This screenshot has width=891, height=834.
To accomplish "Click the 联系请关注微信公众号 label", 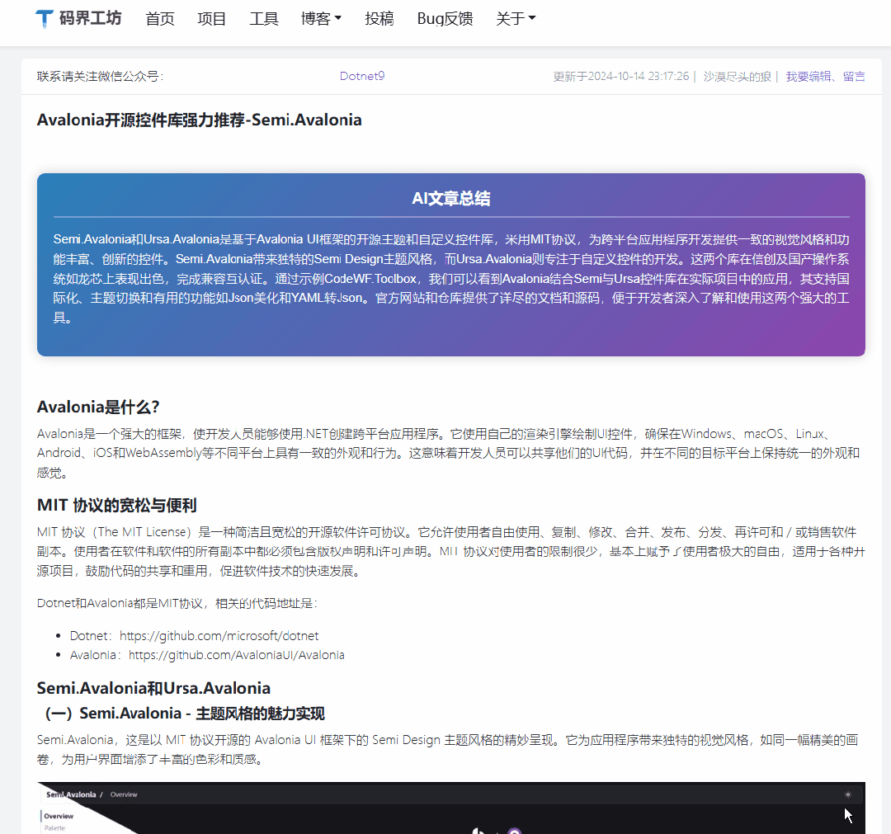I will [x=100, y=77].
